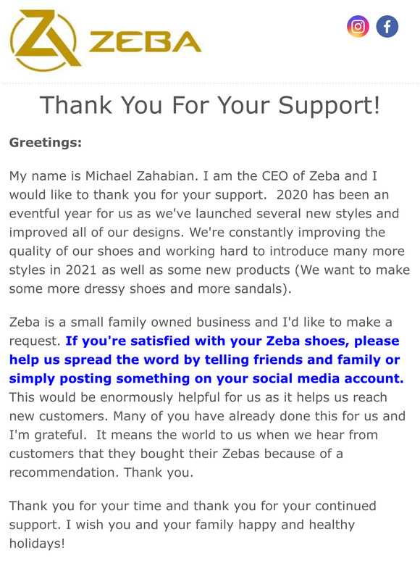Click the 'recommendation. Thank you.' line
The height and width of the screenshot is (561, 420).
(101, 473)
